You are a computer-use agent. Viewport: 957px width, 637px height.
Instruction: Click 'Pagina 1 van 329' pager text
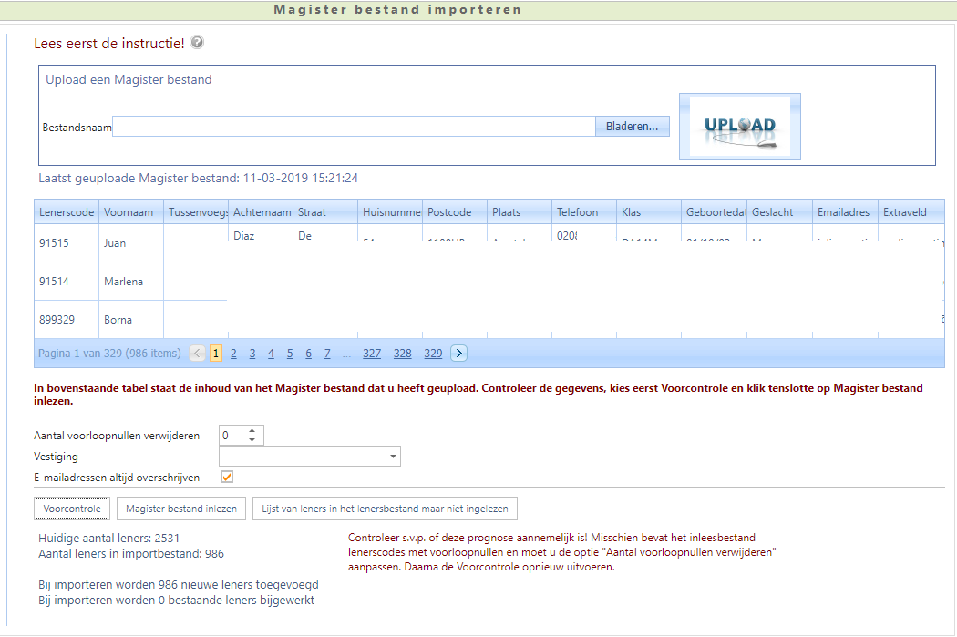pos(110,354)
